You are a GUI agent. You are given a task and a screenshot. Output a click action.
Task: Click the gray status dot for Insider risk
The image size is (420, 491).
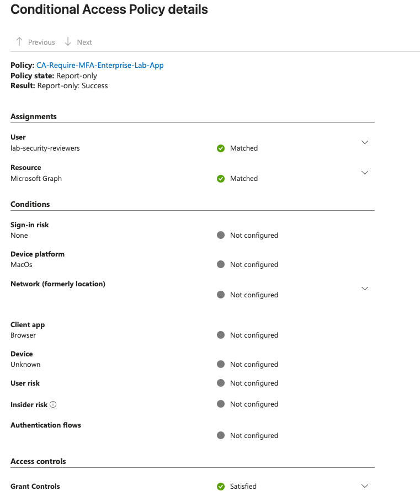point(221,404)
